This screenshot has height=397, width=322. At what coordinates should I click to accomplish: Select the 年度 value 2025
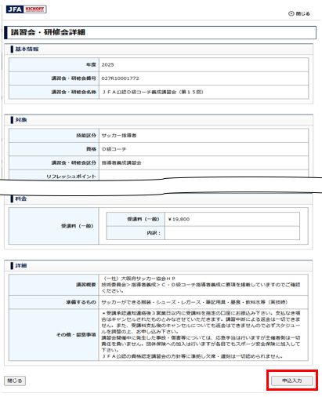point(107,65)
